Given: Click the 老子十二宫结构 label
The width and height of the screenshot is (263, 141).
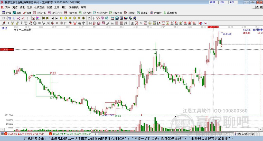Looking at the screenshot, I should 23,30.
